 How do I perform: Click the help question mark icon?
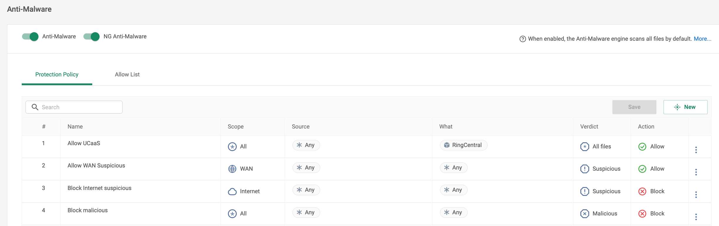click(x=523, y=39)
